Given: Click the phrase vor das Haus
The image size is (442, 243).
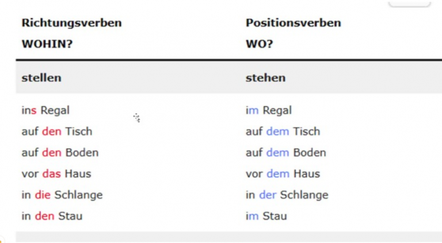Looking at the screenshot, I should point(56,174).
